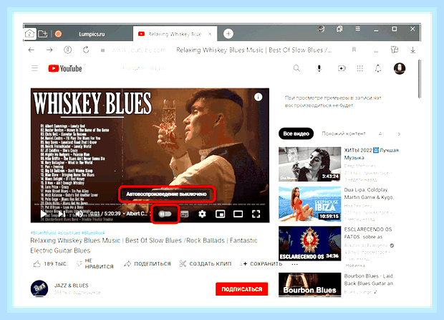Open browser bookmarks collections icon

tap(339, 29)
